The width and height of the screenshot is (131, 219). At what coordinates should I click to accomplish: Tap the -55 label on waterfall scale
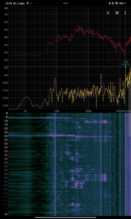pos(6,155)
